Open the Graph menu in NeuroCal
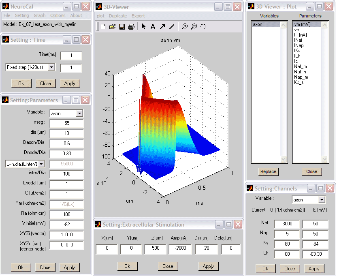Screen dimensions: 337x276 pyautogui.click(x=40, y=15)
